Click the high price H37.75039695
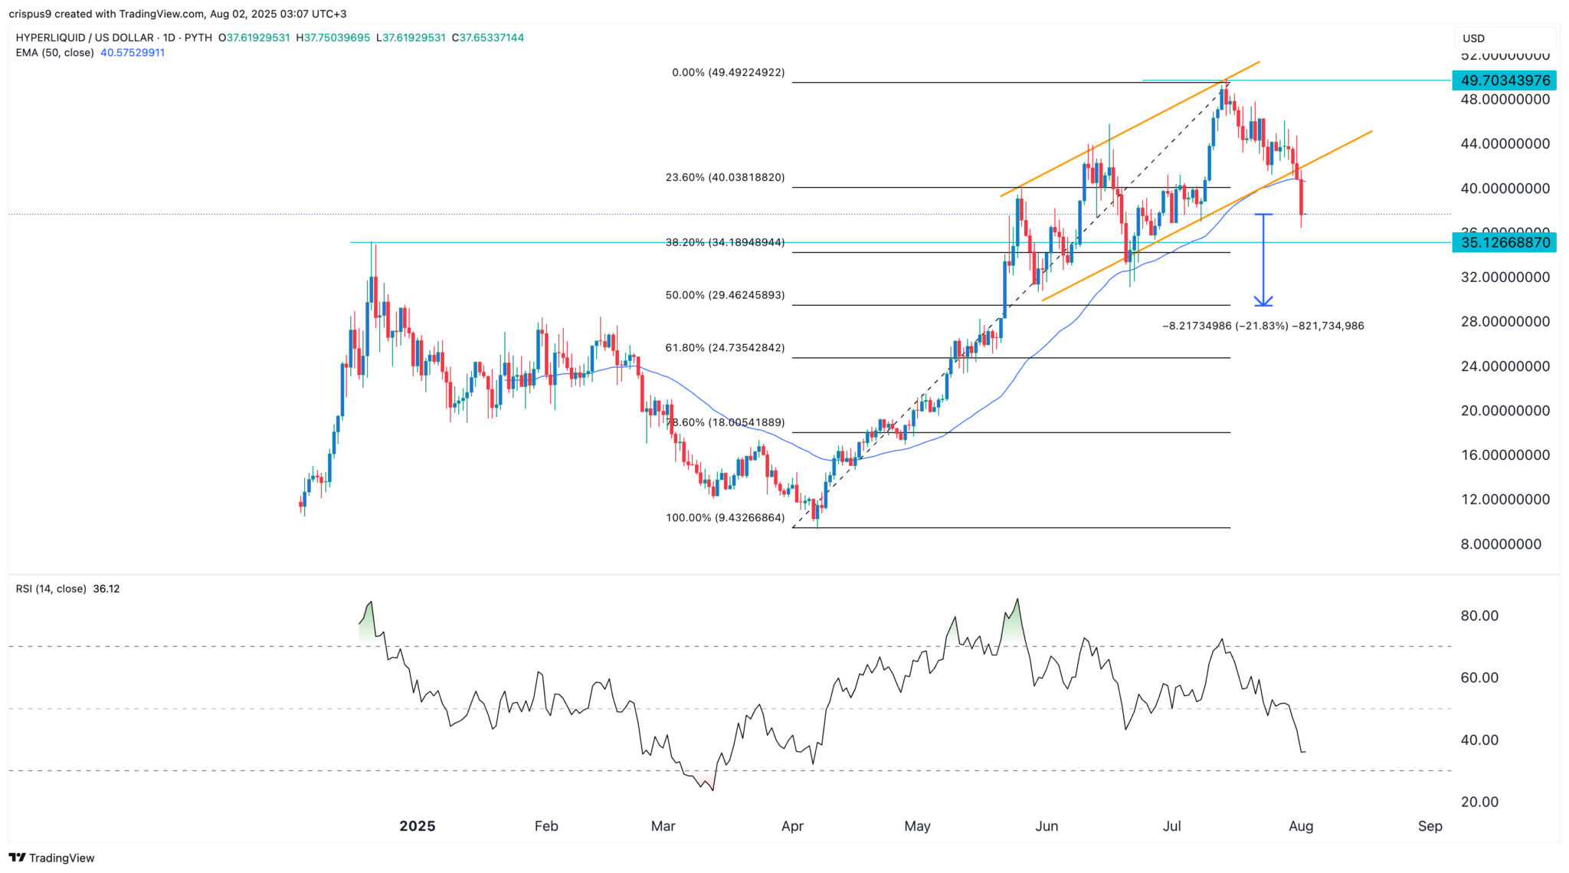The width and height of the screenshot is (1569, 873). (x=333, y=38)
